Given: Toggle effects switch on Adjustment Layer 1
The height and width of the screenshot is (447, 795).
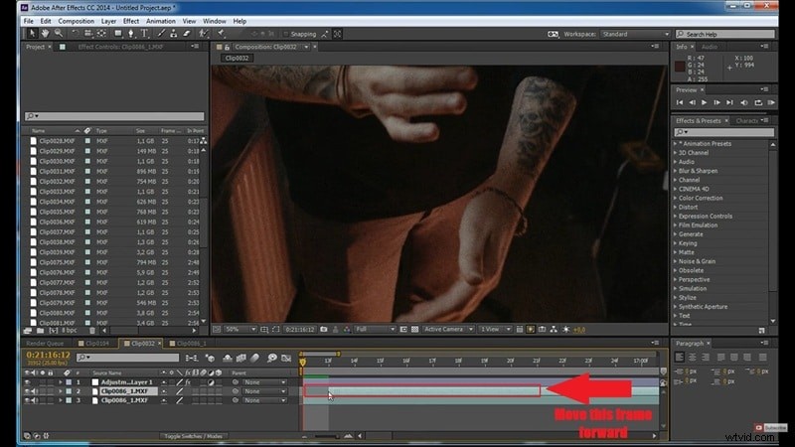Looking at the screenshot, I should click(x=188, y=382).
